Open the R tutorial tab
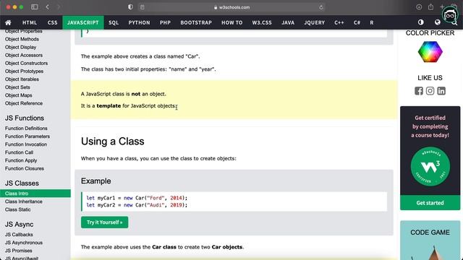 pyautogui.click(x=371, y=22)
